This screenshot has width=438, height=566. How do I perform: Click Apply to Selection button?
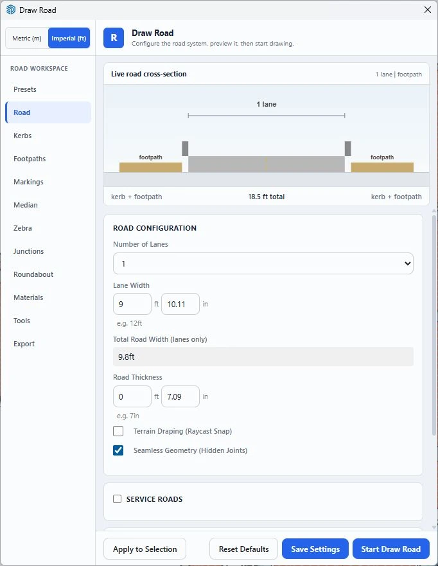145,549
